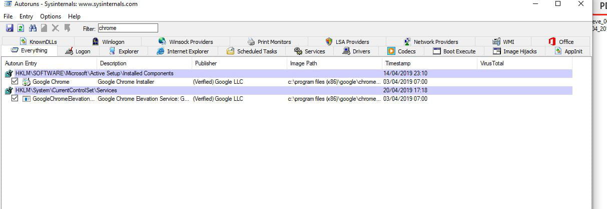607x209 pixels.
Task: Switch to the Image Hijacks tab
Action: pyautogui.click(x=514, y=51)
